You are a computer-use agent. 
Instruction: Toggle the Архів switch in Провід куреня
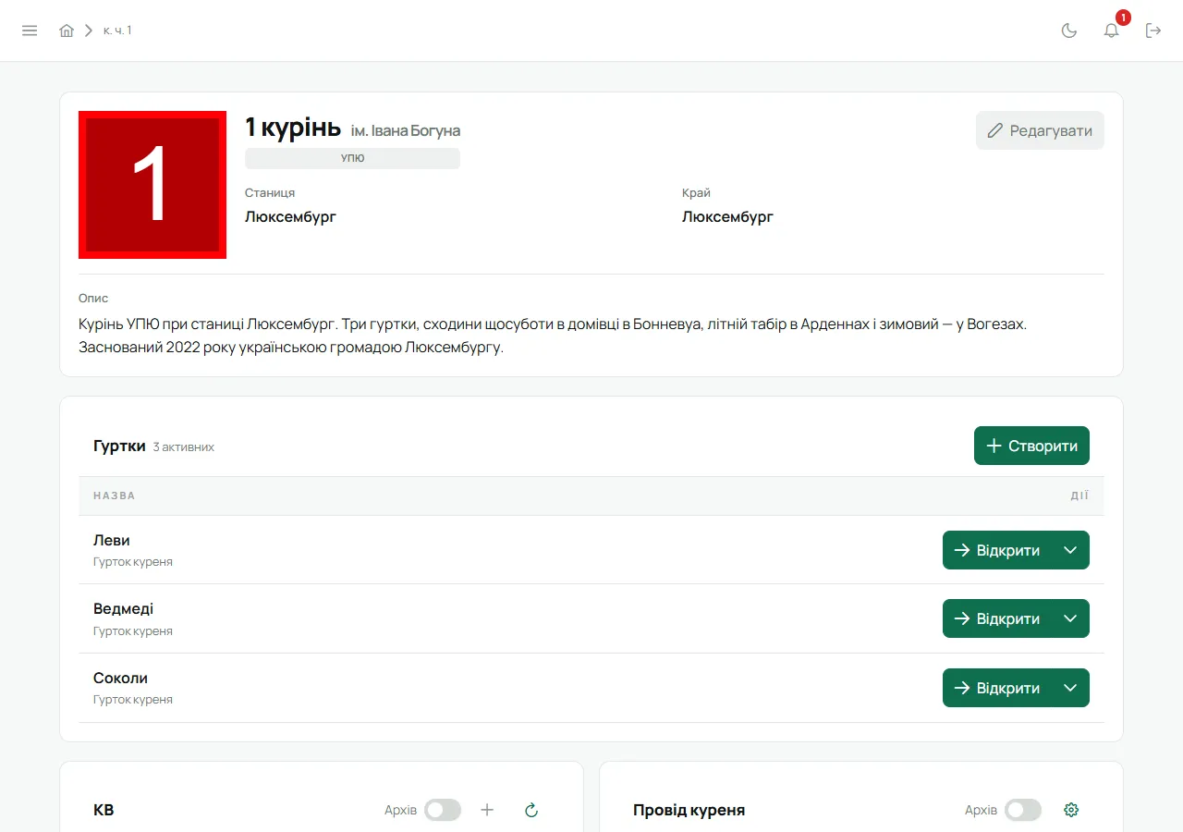pos(1023,810)
